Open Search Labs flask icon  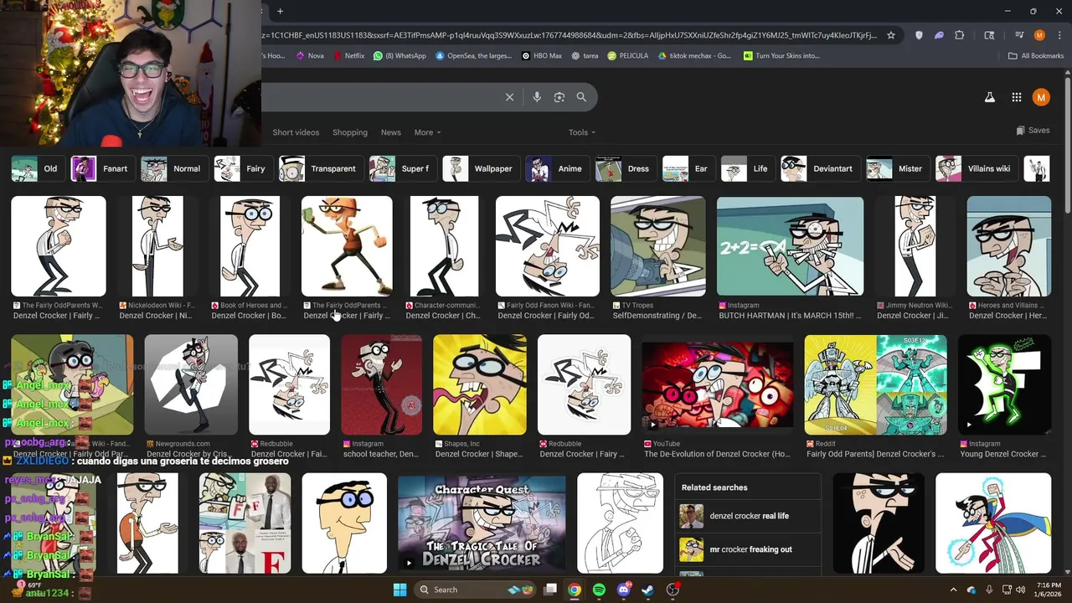pyautogui.click(x=989, y=97)
